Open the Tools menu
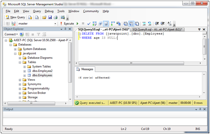Screen dimensions: 210x134 click(61, 11)
